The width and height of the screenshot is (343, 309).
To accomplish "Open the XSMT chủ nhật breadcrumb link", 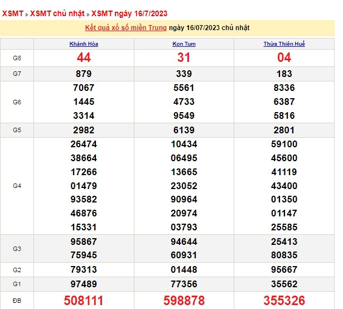I will point(58,13).
